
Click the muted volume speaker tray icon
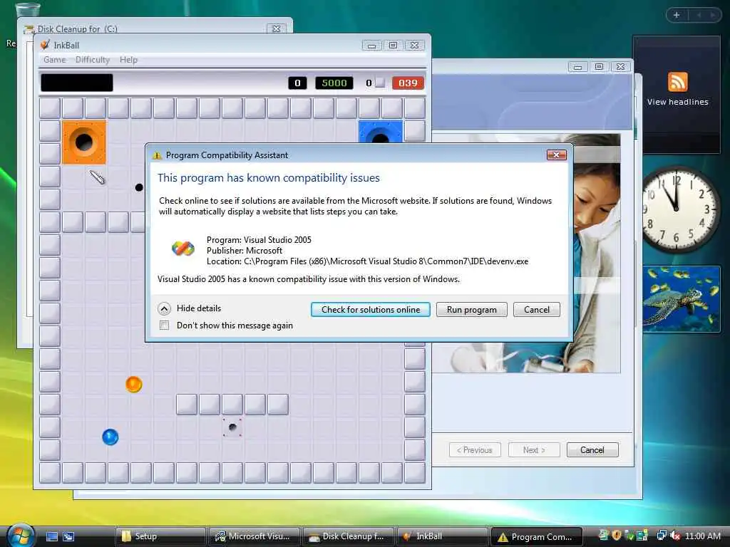(674, 536)
